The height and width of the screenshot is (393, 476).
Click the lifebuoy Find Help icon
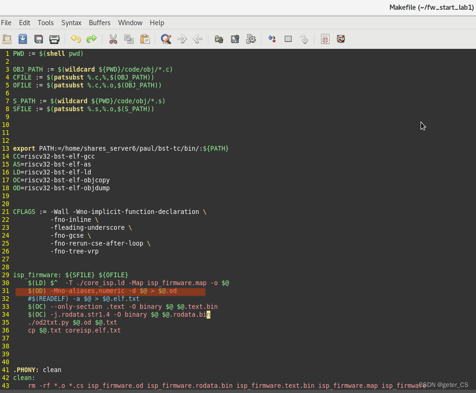tap(341, 39)
